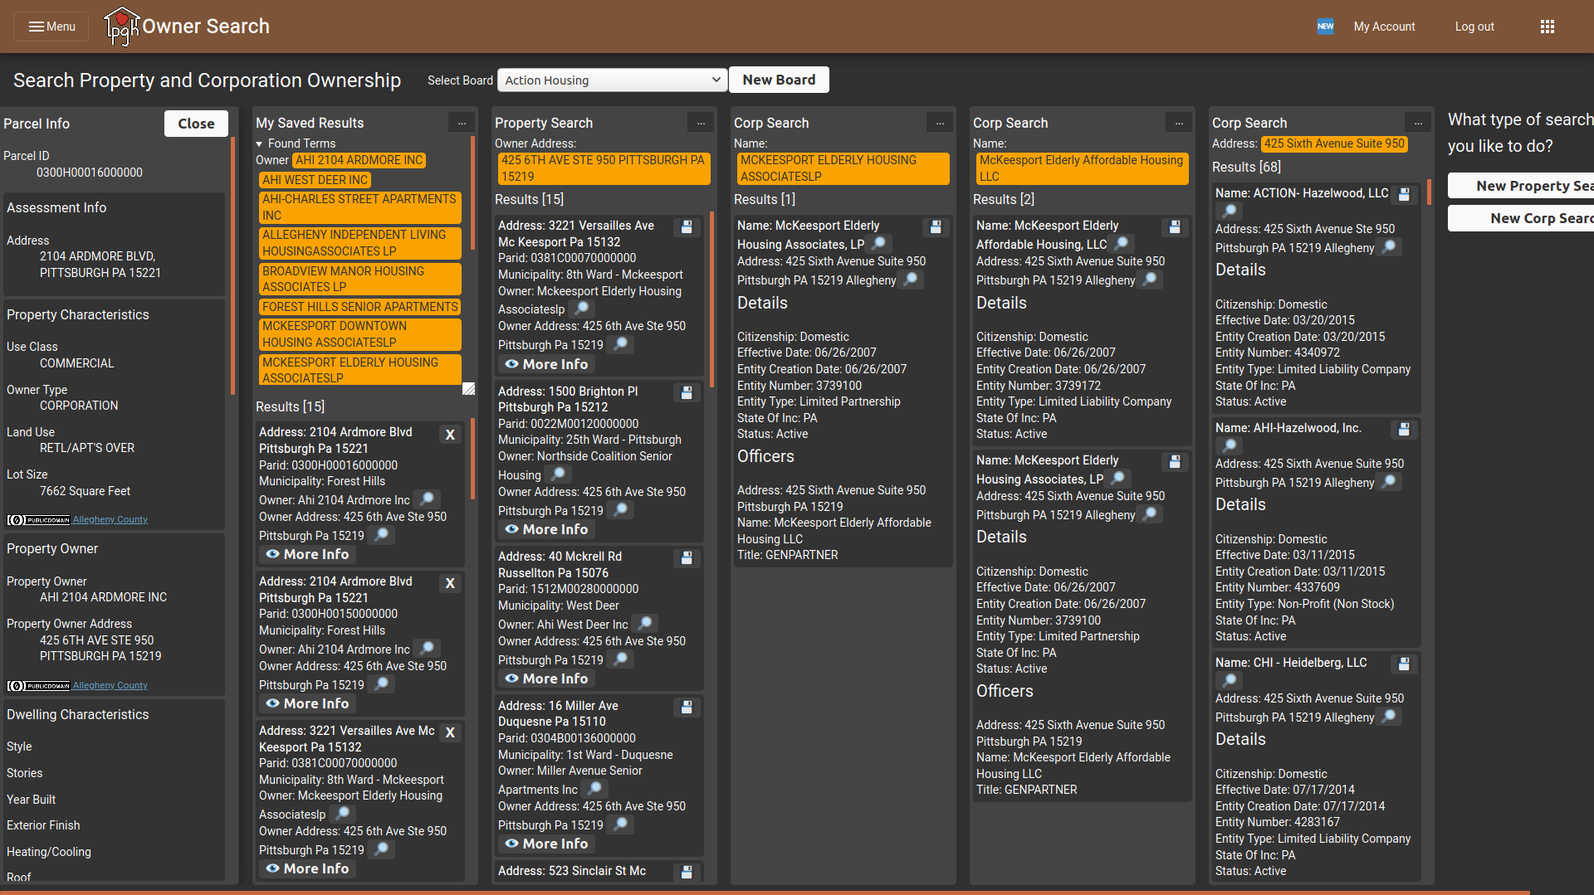Screen dimensions: 1594x895
Task: Search owner Ahi 2104 Ardmore Inc in first saved result
Action: [x=427, y=499]
